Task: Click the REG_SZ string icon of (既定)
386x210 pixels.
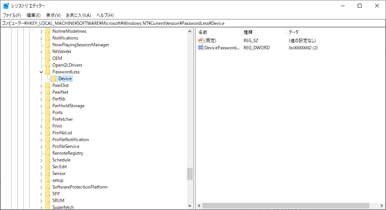Action: pos(201,40)
